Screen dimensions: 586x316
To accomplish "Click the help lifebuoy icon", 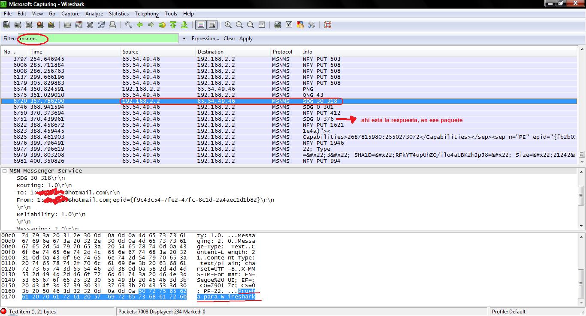I will [328, 25].
